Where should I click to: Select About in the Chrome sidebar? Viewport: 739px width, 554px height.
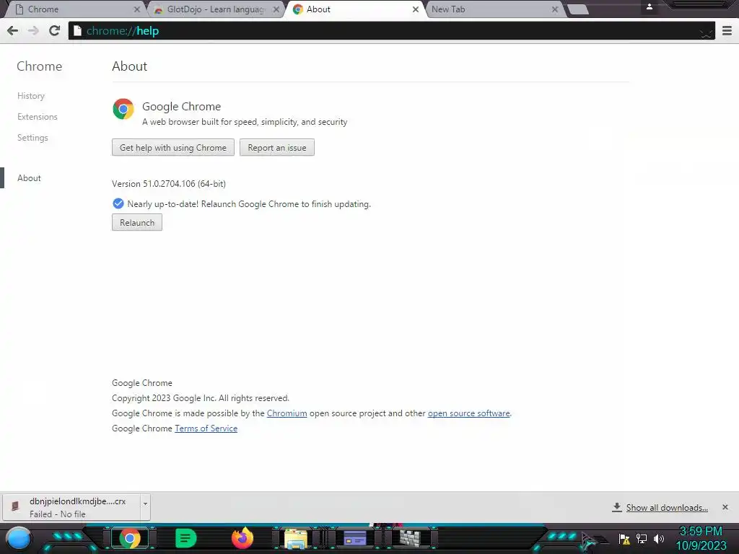(x=29, y=178)
